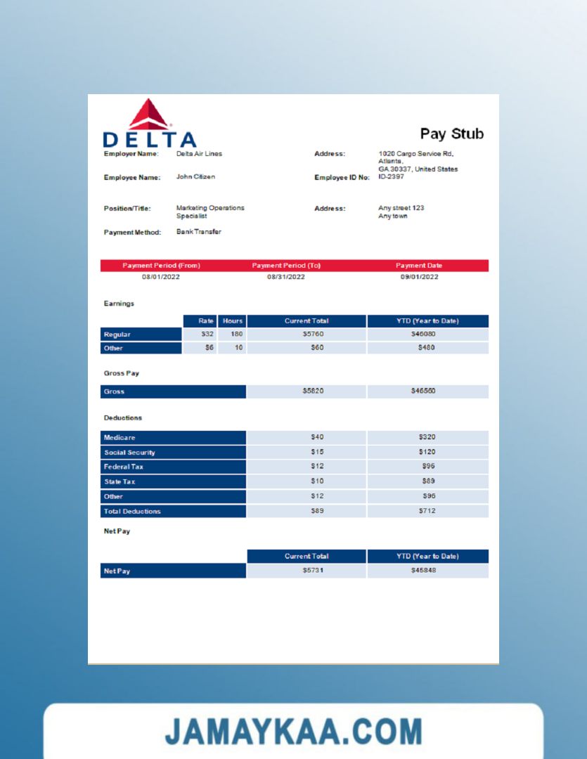Select the Payment Period (From) header

[x=161, y=266]
